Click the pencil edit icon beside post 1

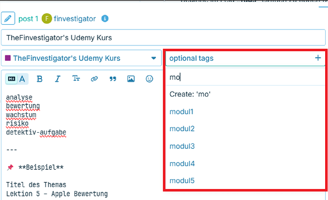pos(8,18)
